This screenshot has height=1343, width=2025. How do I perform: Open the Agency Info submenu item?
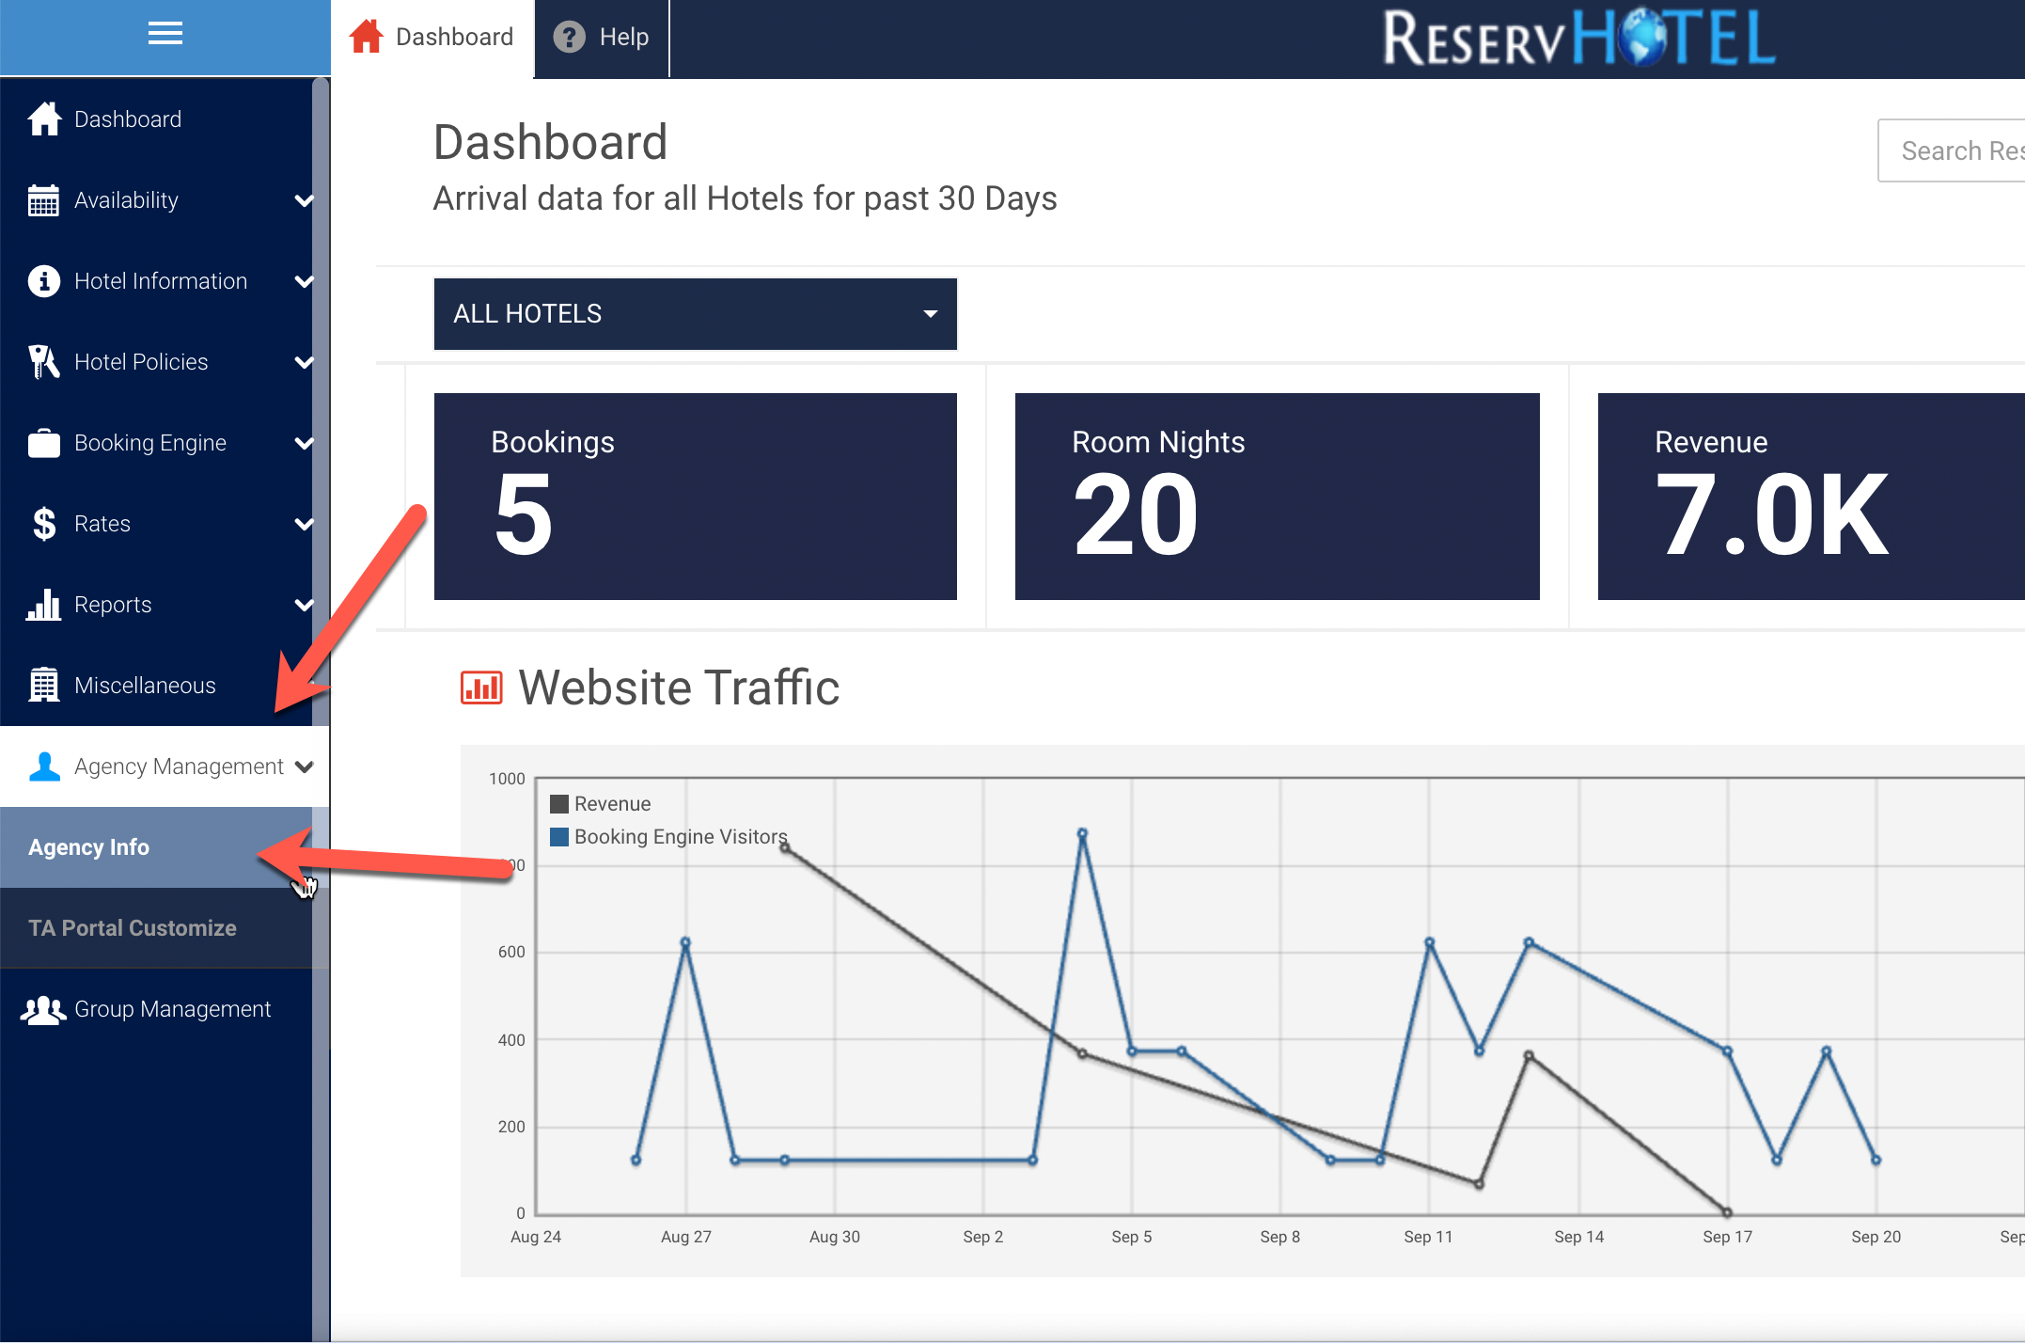(89, 847)
